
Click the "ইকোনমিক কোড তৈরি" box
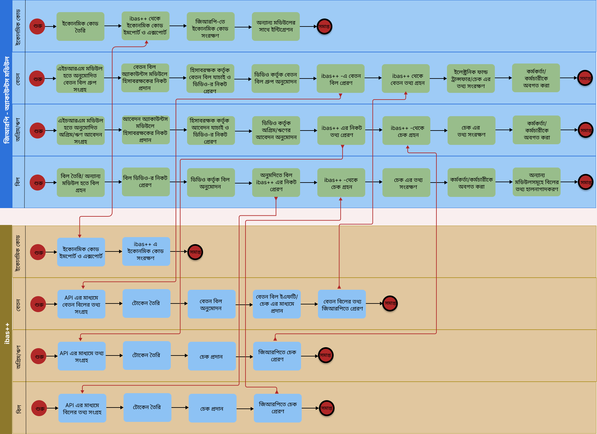[x=80, y=26]
